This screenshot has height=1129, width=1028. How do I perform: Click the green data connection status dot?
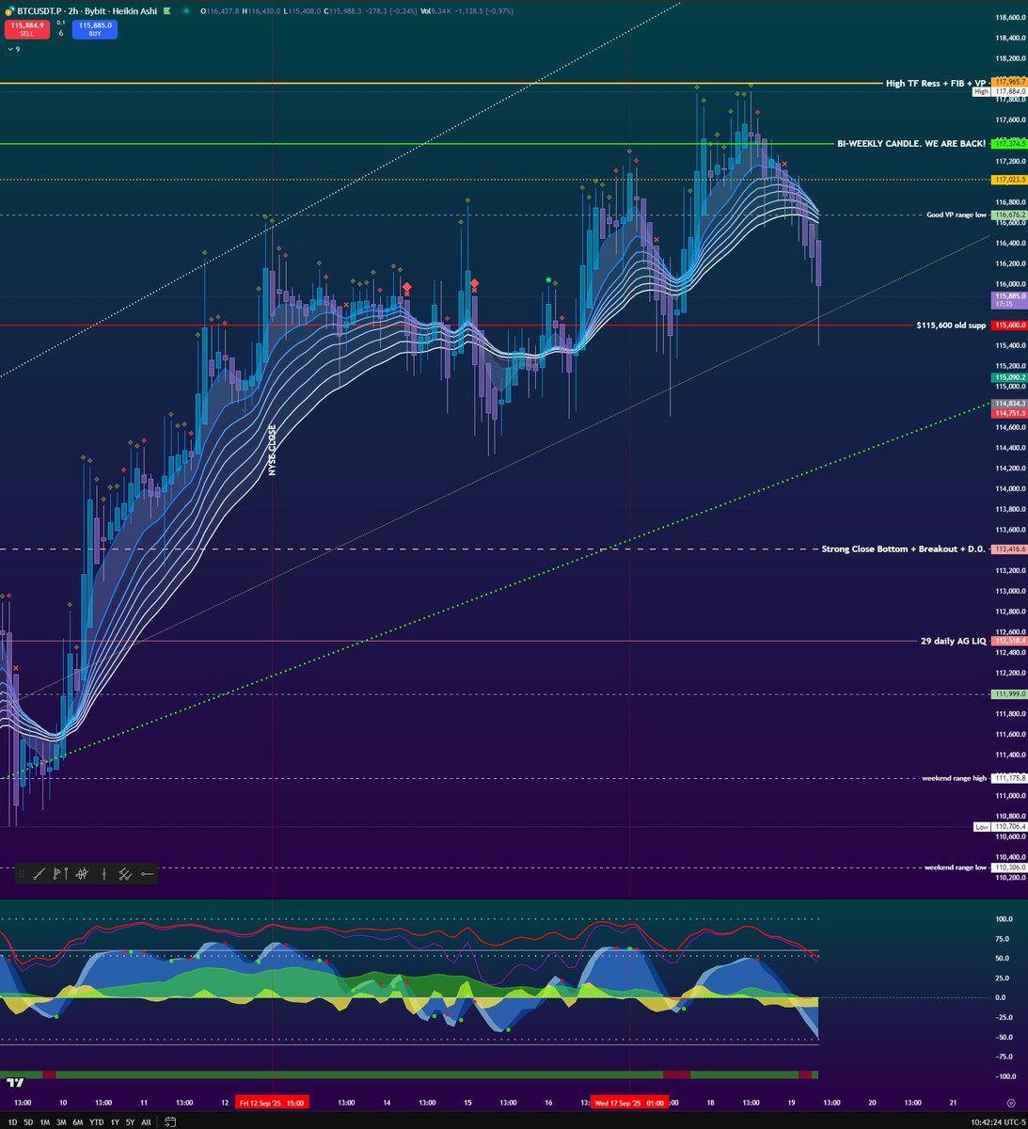coord(186,11)
